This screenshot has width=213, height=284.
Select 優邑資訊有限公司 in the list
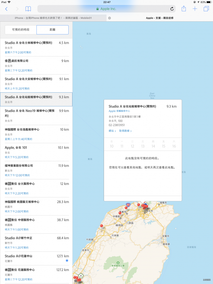point(36,65)
